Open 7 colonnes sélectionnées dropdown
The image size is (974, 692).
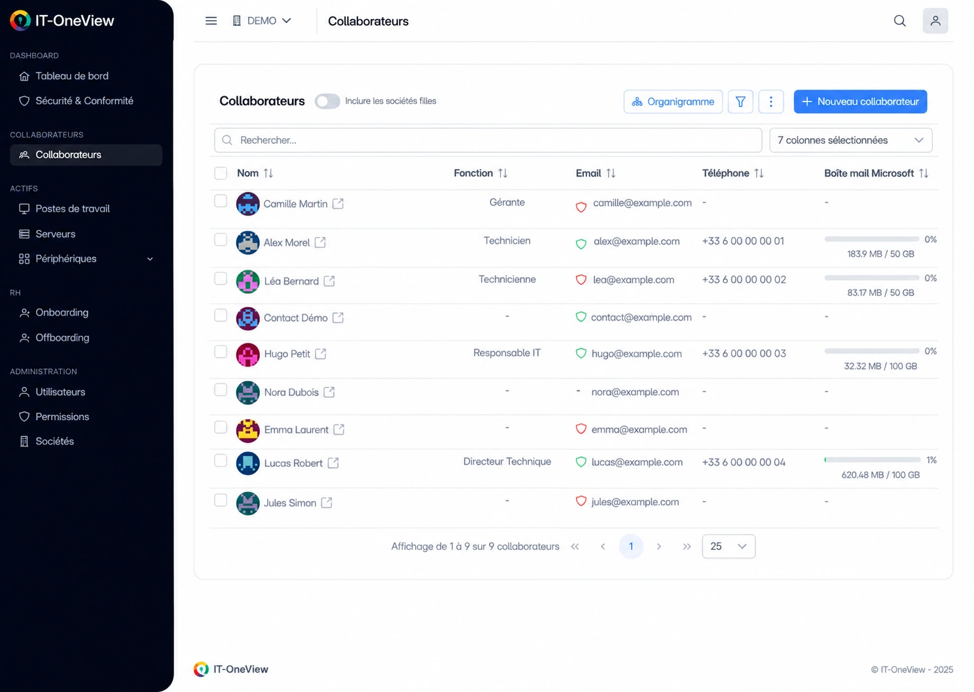point(850,140)
